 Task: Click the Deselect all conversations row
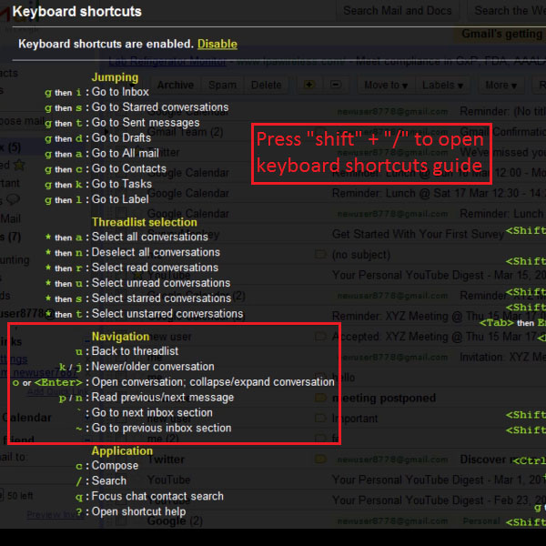click(x=132, y=252)
